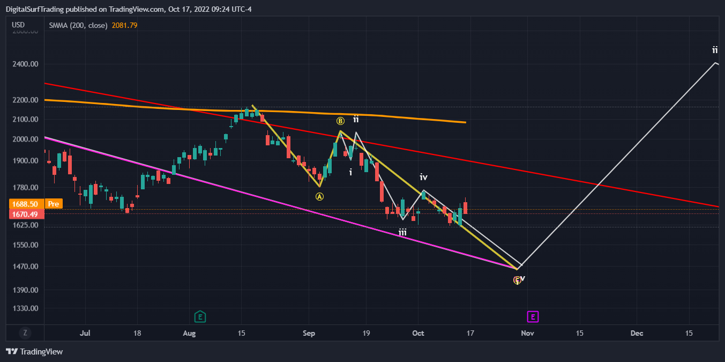
Task: Click the 1900.00 price axis label
Action: (26, 161)
